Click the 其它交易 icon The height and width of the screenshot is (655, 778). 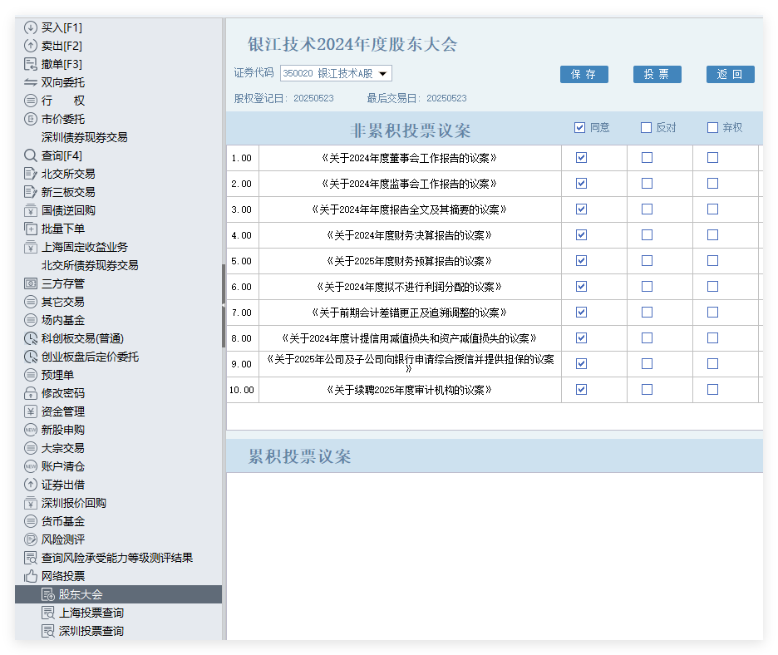(x=31, y=302)
